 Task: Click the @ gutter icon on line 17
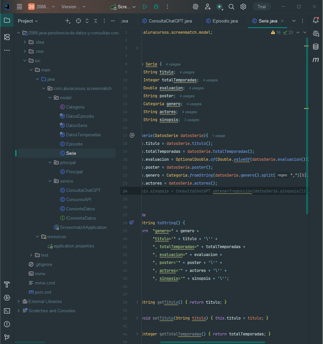132,135
